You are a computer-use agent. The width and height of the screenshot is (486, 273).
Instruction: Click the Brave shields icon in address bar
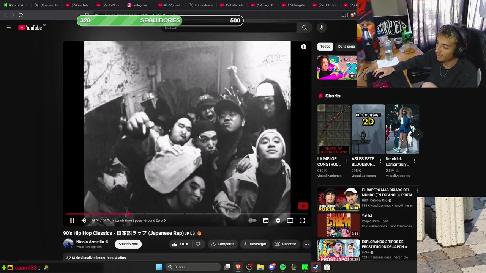pyautogui.click(x=353, y=15)
